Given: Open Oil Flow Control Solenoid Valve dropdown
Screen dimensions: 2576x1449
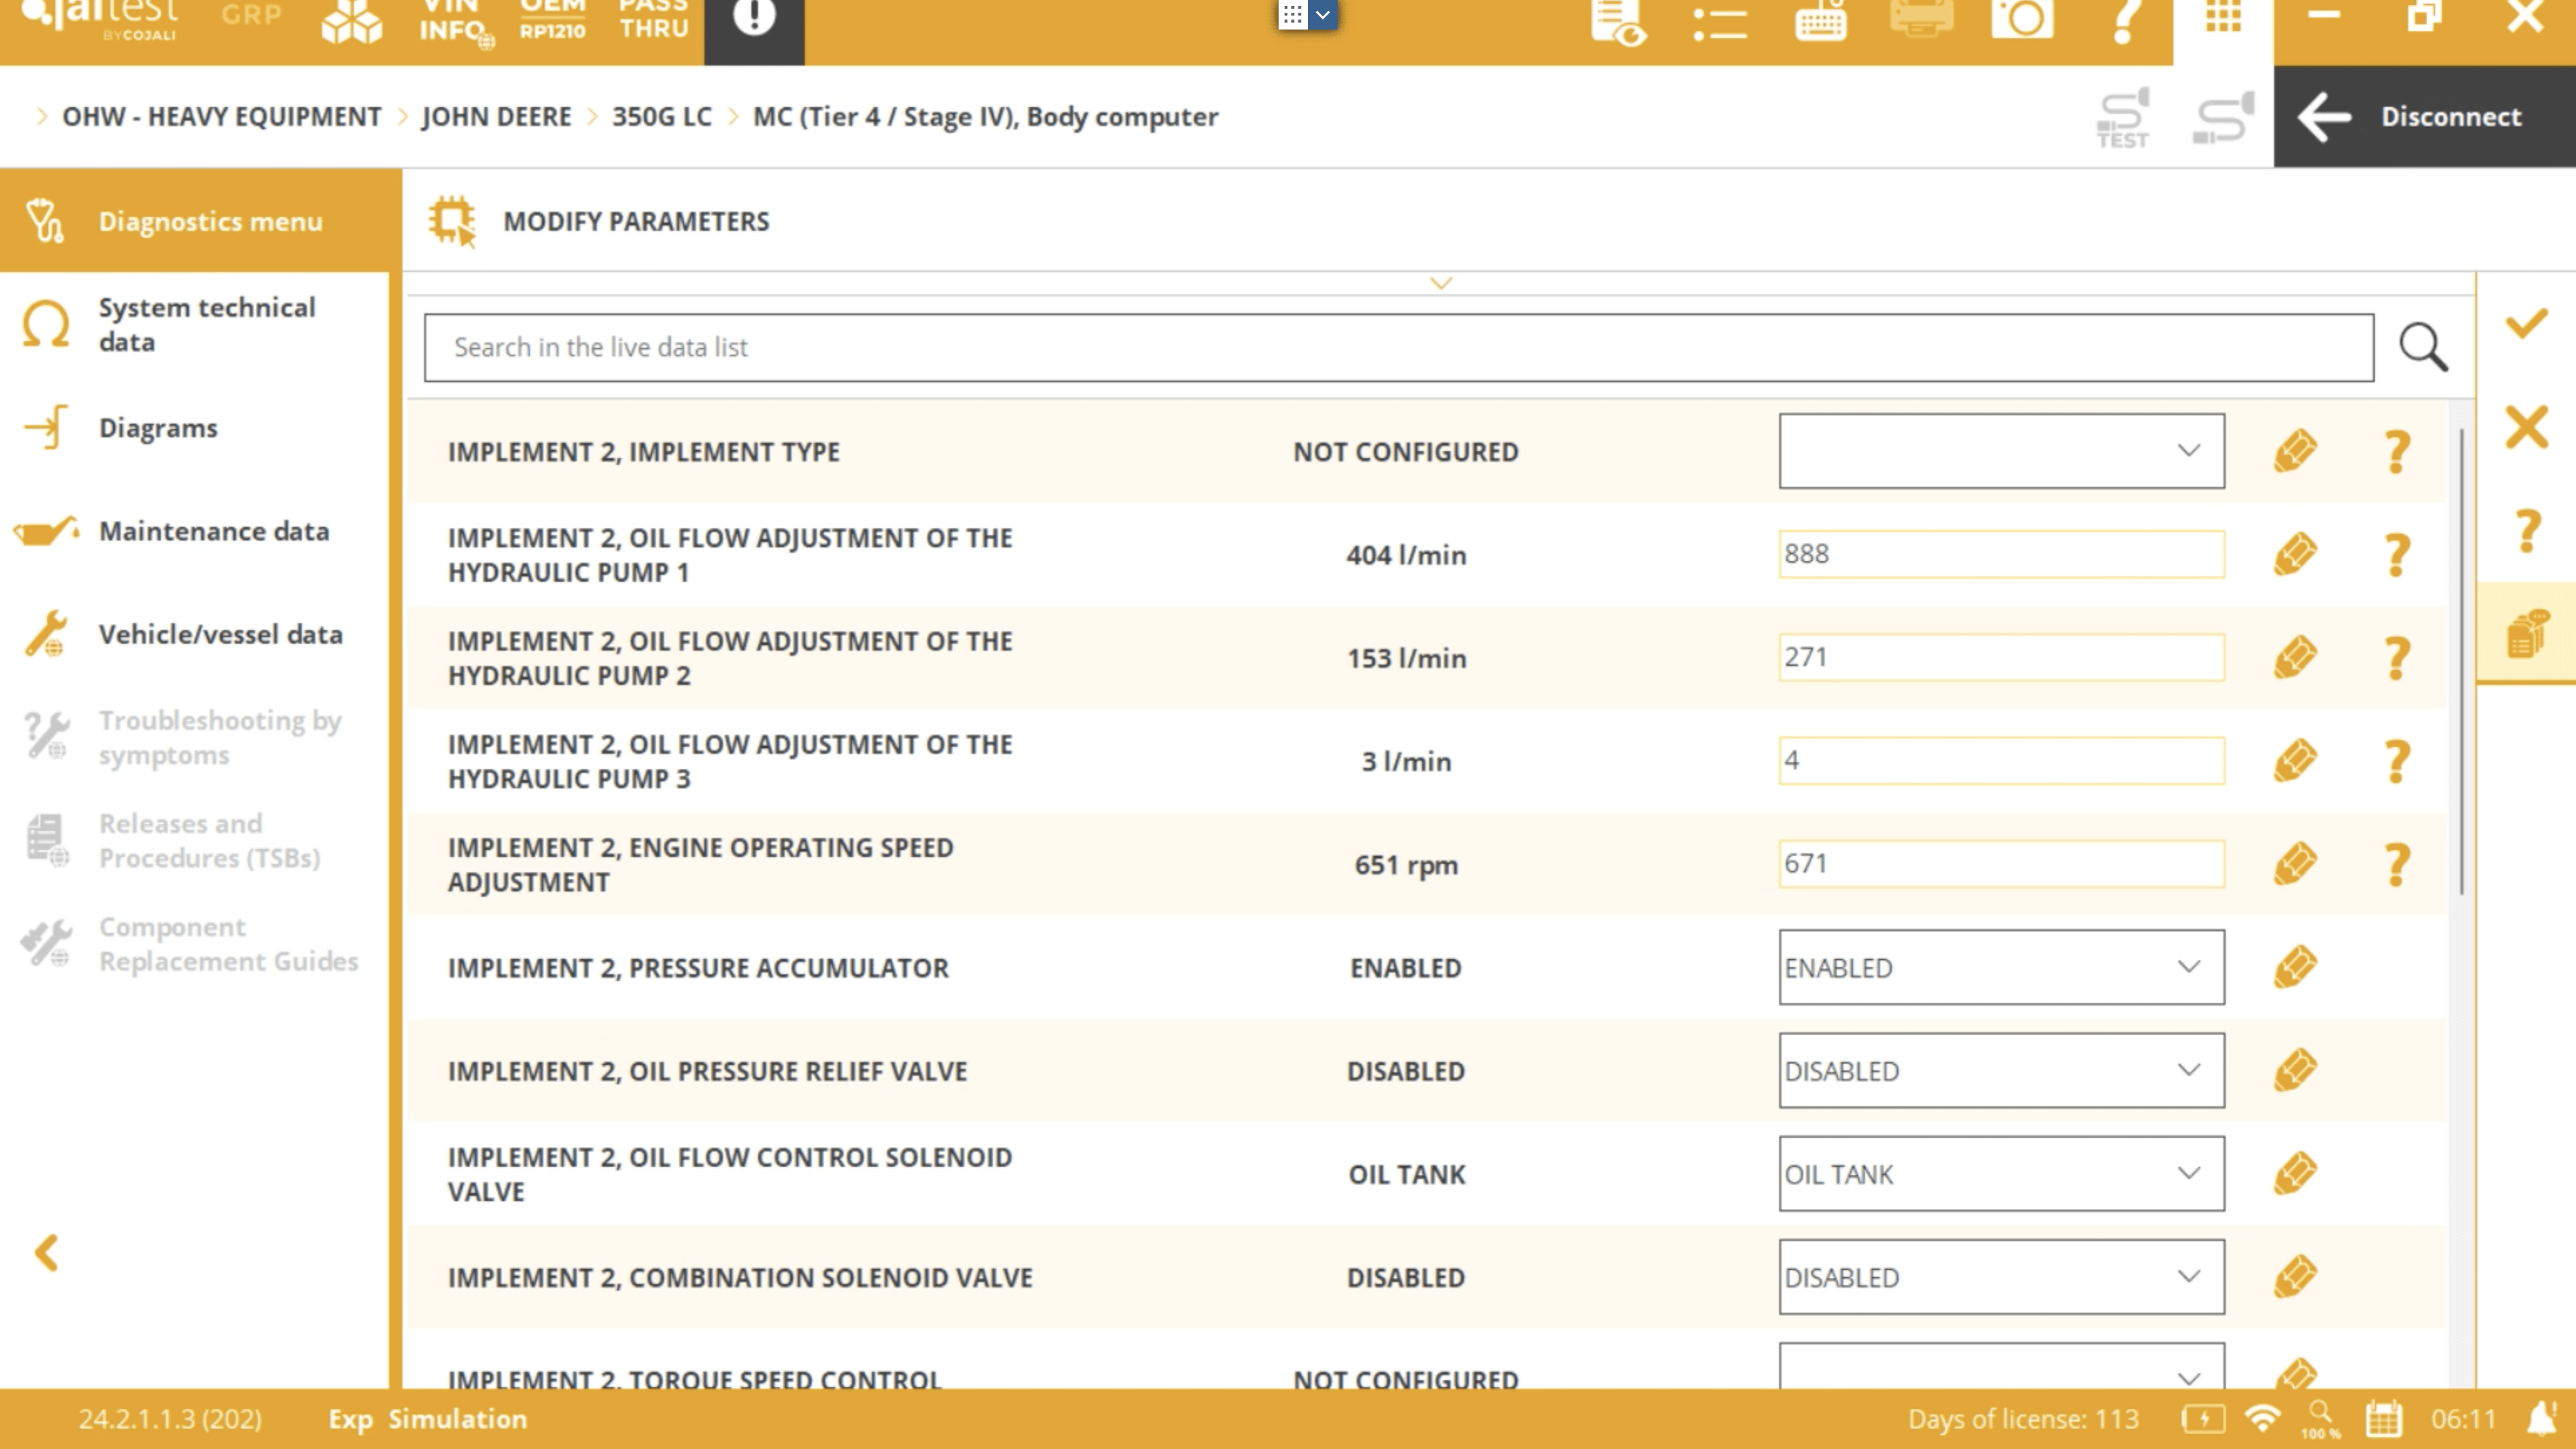Looking at the screenshot, I should [x=2001, y=1173].
